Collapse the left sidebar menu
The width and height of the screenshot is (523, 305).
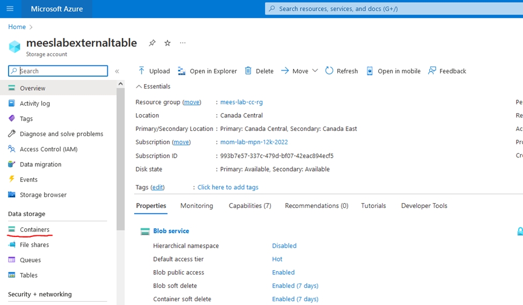[x=117, y=71]
